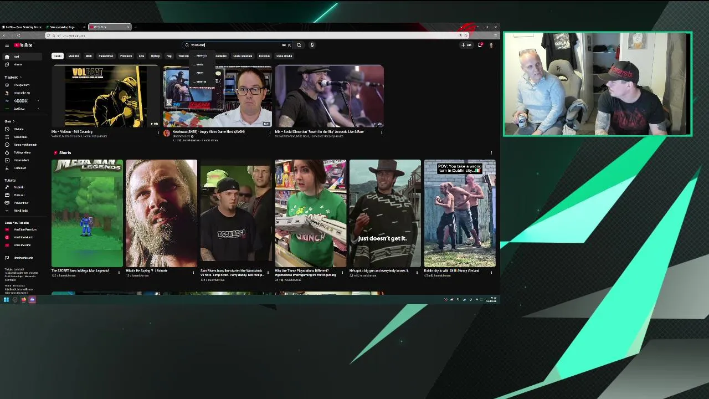Screen dimensions: 709x399
Task: Select the Kaikki filter chip
Action: [x=57, y=56]
